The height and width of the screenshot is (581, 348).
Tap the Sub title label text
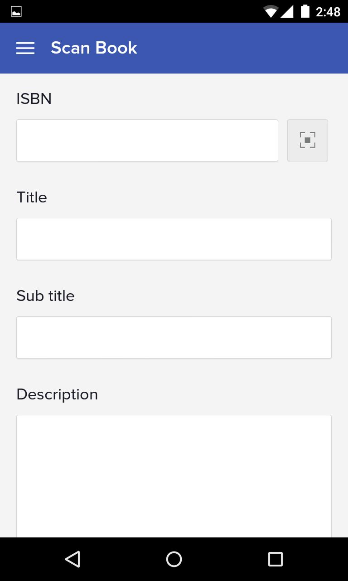tap(45, 296)
